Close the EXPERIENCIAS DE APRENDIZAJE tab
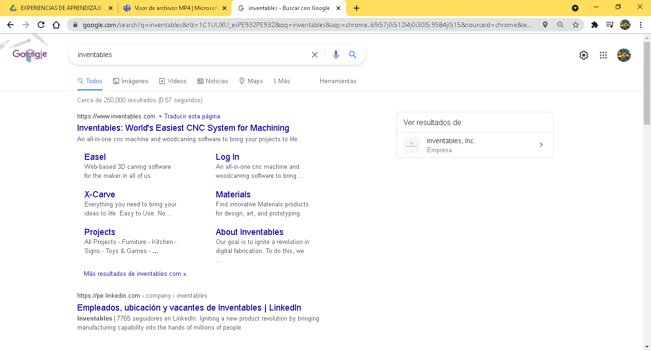Viewport: 651px width, 351px height. (111, 8)
